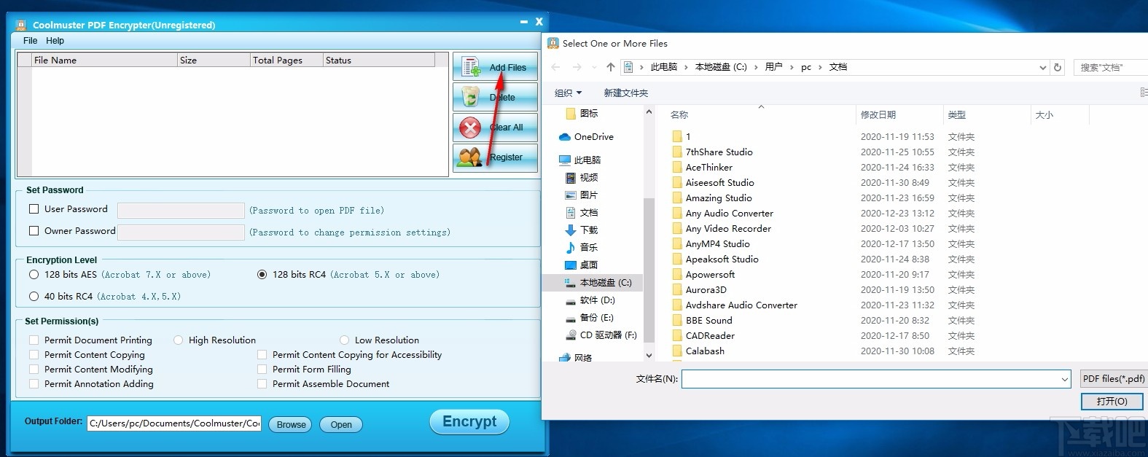This screenshot has height=457, width=1148.
Task: Sort by 修改日期 column header
Action: 899,115
